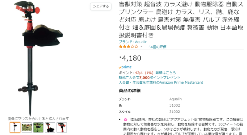Select the fourth thumbnail with sprinkler parts
247x135 pixels.
50,127
